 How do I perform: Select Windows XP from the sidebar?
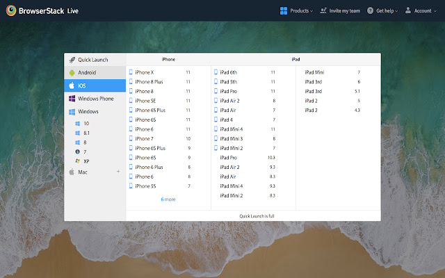pos(86,161)
